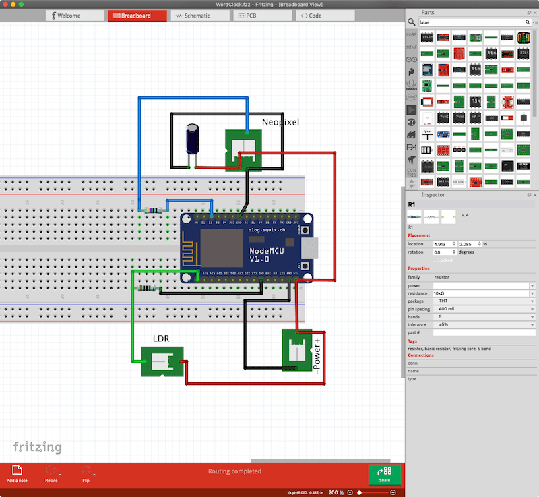This screenshot has width=539, height=497.
Task: Open the search options arrow beside search field
Action: click(x=535, y=22)
